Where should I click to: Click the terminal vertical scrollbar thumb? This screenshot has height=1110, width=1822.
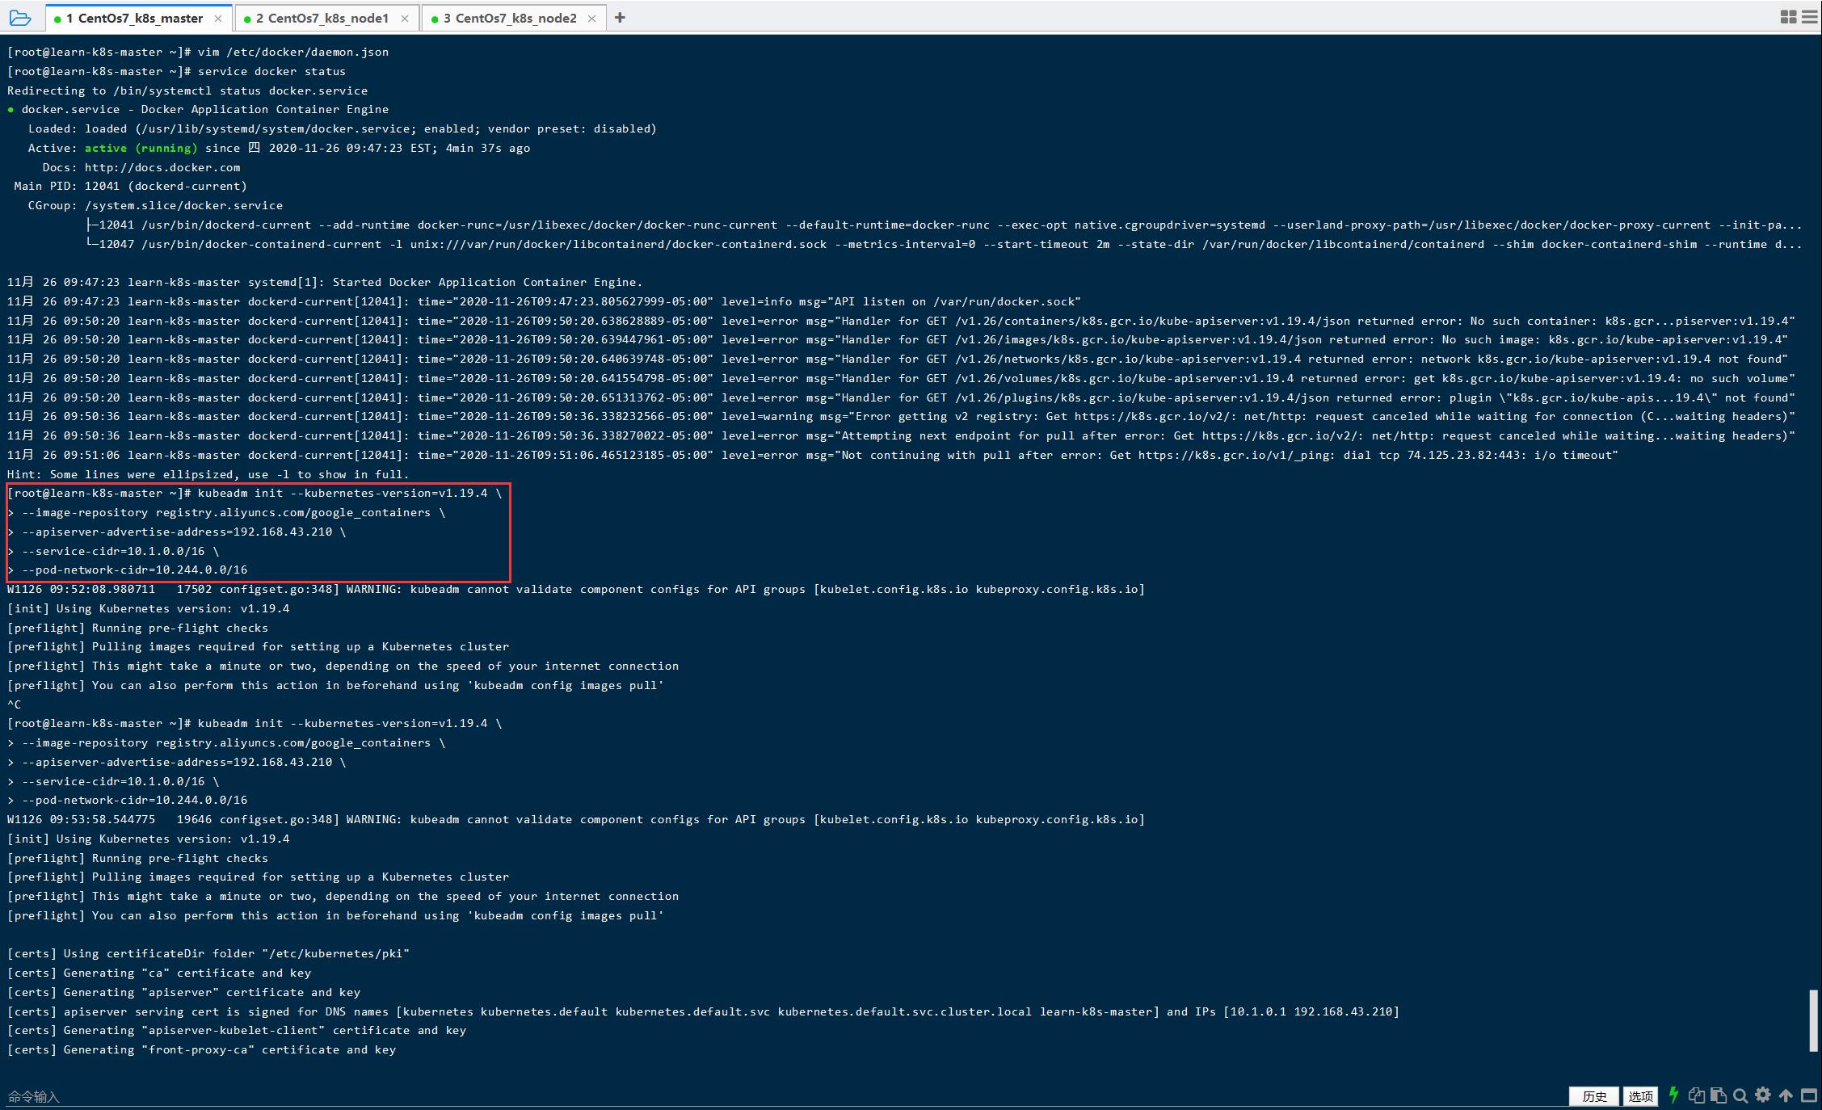click(1813, 1020)
